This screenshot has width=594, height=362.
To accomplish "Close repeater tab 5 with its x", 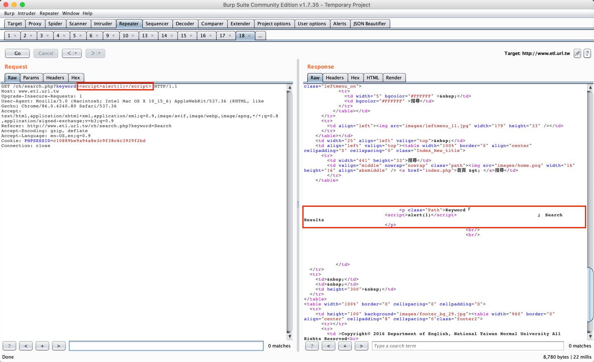I will (80, 36).
